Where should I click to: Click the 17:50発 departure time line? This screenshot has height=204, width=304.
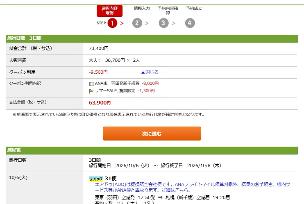click(162, 197)
